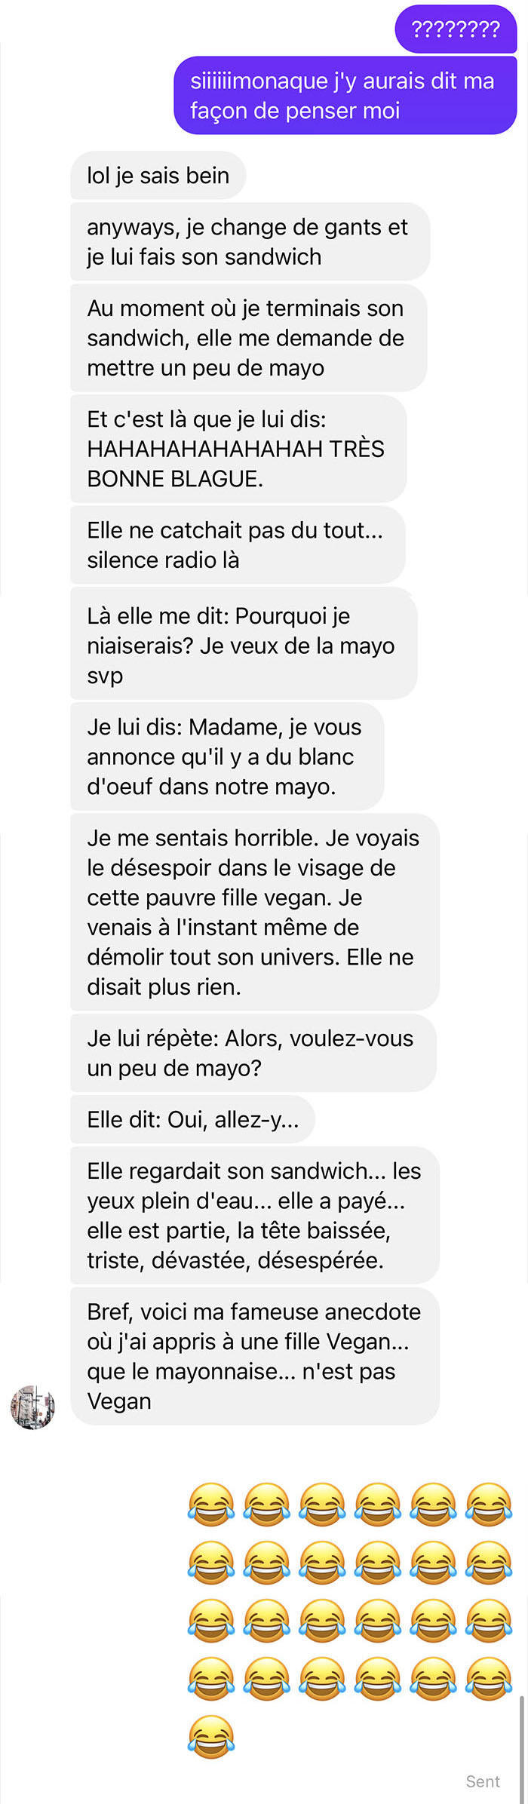This screenshot has width=528, height=1804.
Task: Click the "TRÈS BONNE BLAGUE" message bubble
Action: [x=238, y=449]
